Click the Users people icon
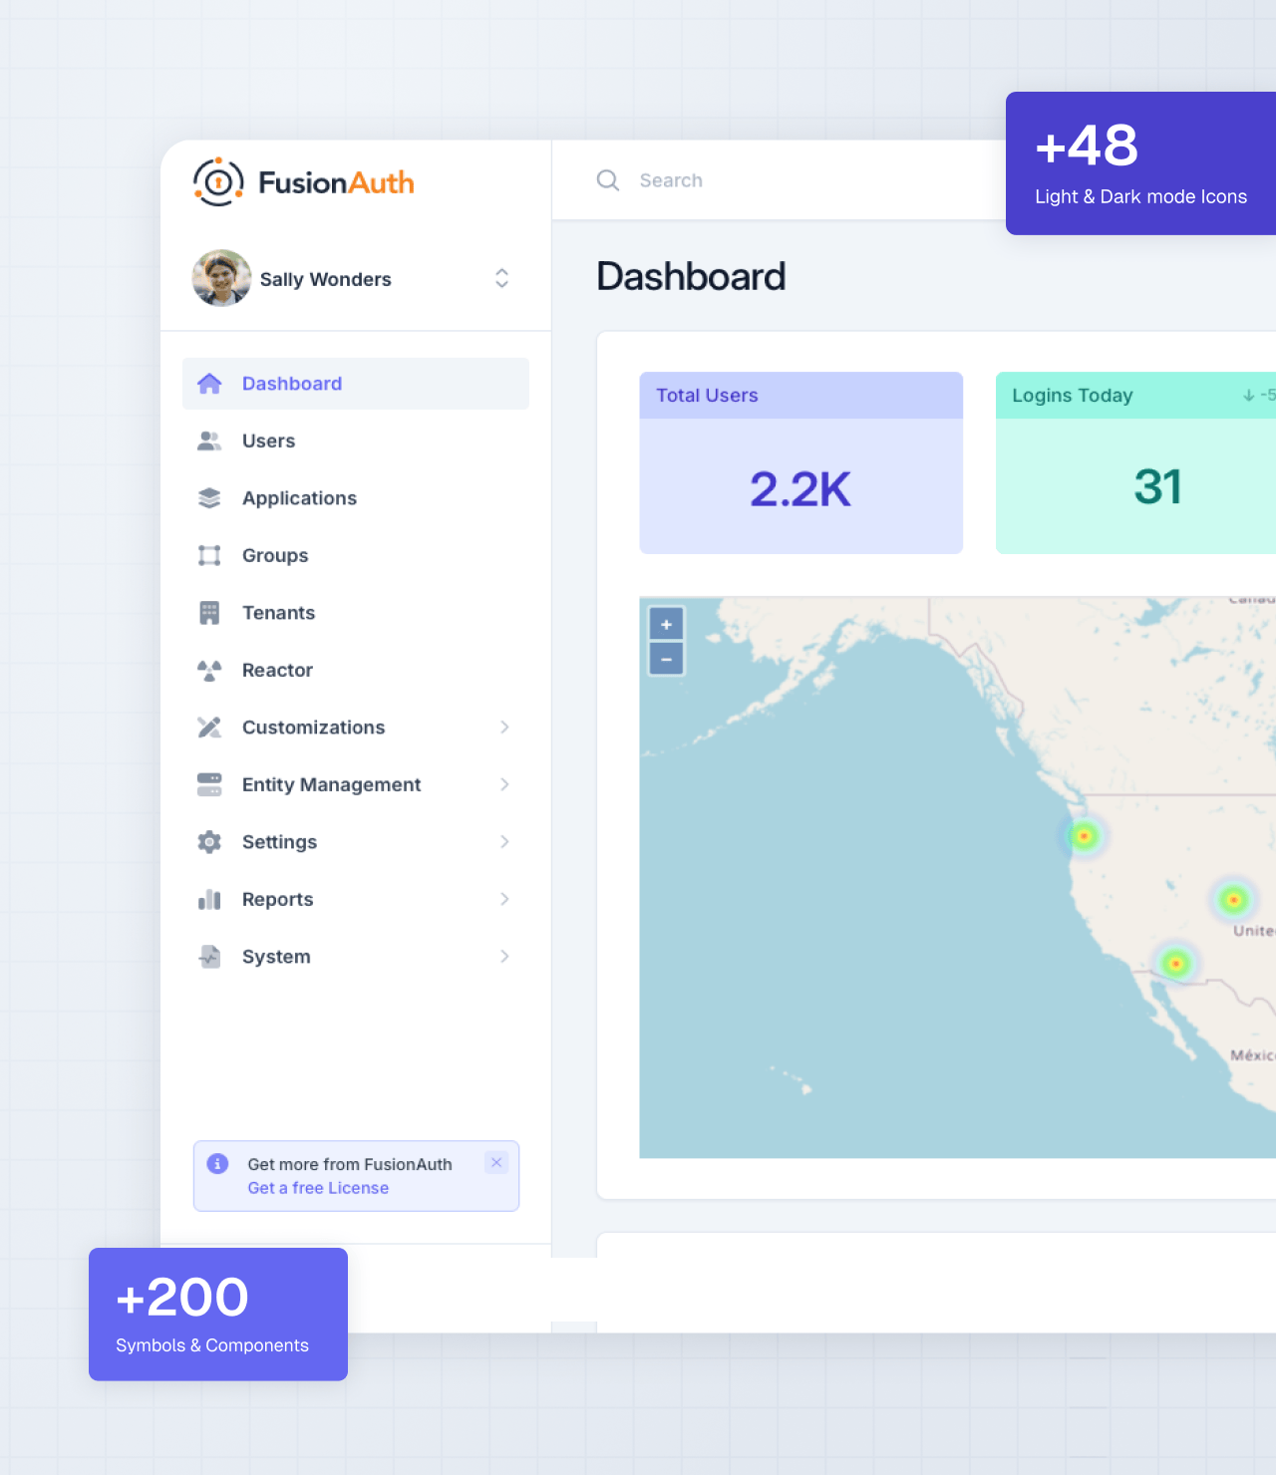Image resolution: width=1276 pixels, height=1475 pixels. click(x=209, y=441)
